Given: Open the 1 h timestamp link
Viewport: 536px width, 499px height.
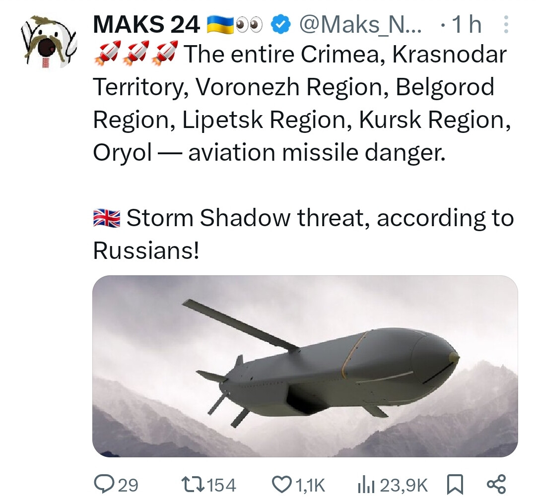Looking at the screenshot, I should (x=467, y=25).
